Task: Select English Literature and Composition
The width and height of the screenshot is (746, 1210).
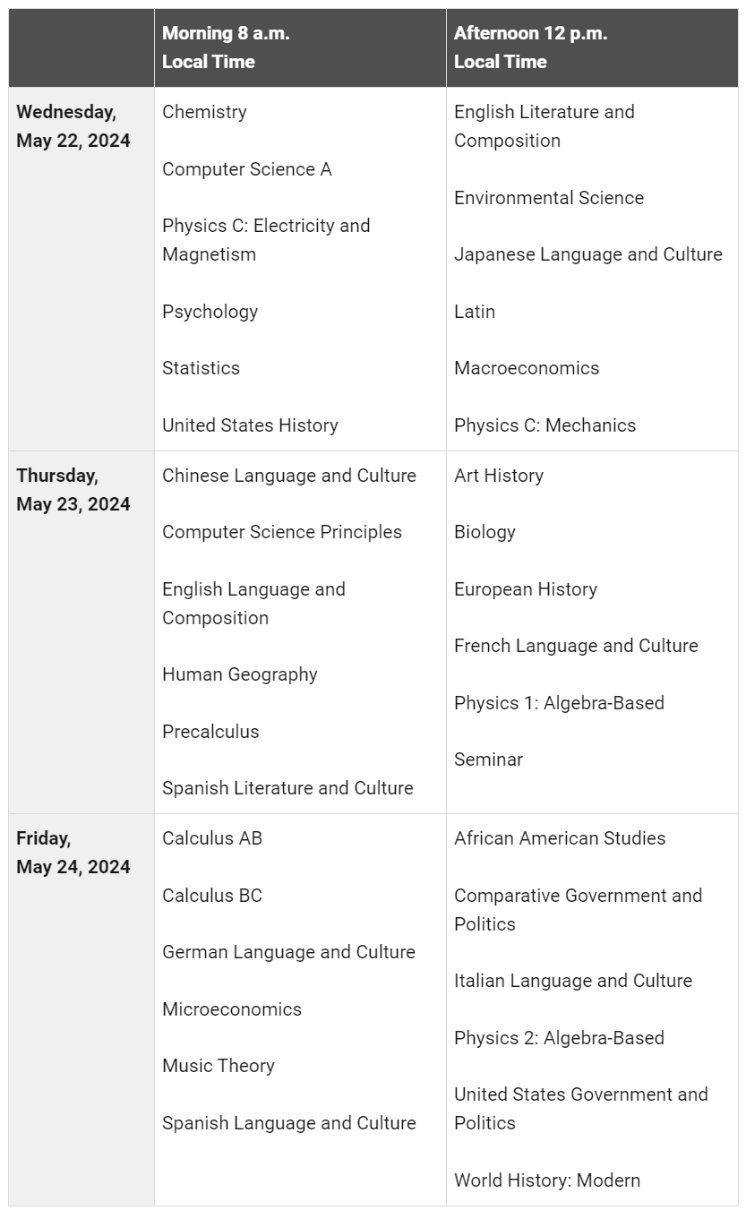Action: [x=544, y=126]
